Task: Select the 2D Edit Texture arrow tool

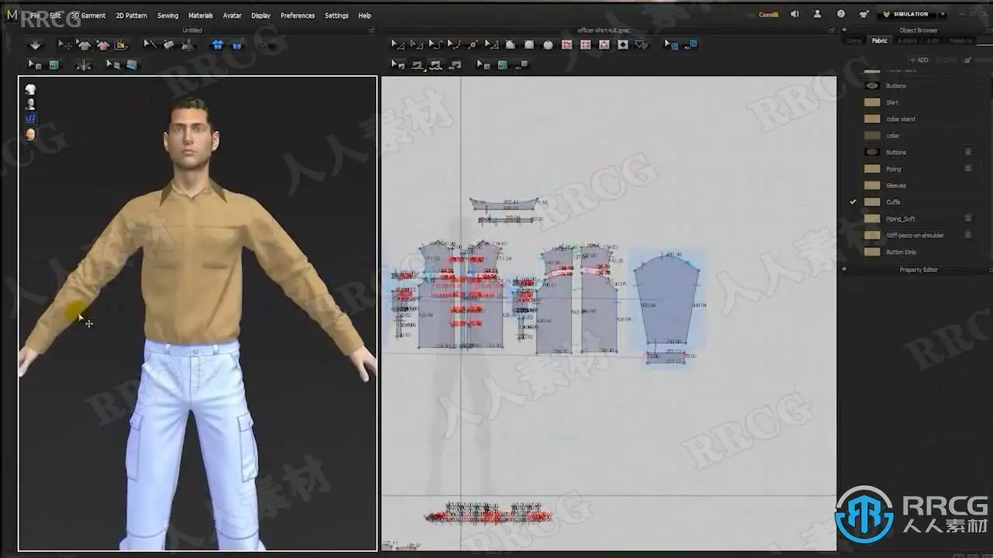Action: 483,65
